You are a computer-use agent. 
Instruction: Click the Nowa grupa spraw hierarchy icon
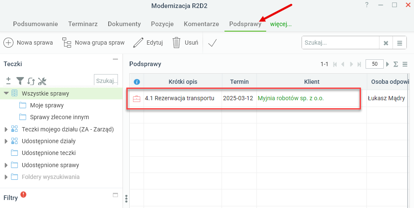[67, 43]
